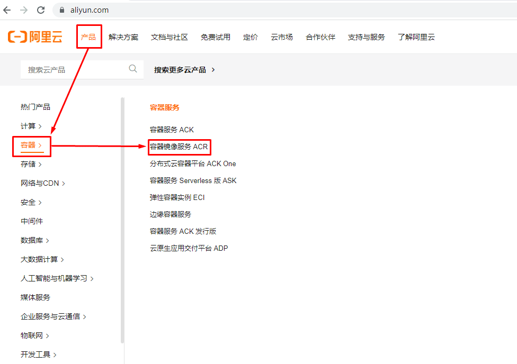Open 容器服务 Serverless 版 ASK link
The image size is (517, 364).
coord(193,180)
